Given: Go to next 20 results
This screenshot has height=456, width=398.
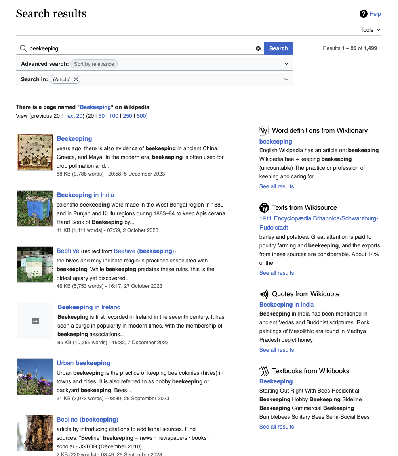Looking at the screenshot, I should pyautogui.click(x=73, y=116).
